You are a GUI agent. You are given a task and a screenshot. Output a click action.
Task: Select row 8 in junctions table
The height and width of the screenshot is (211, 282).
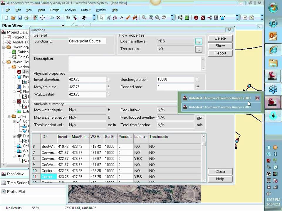point(117,159)
